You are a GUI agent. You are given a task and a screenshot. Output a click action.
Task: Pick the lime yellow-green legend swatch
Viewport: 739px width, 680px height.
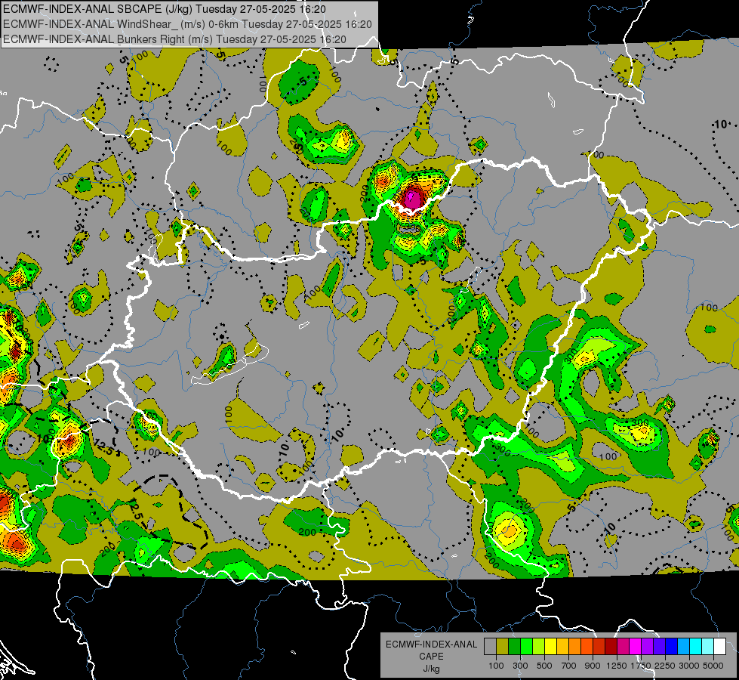tap(539, 647)
